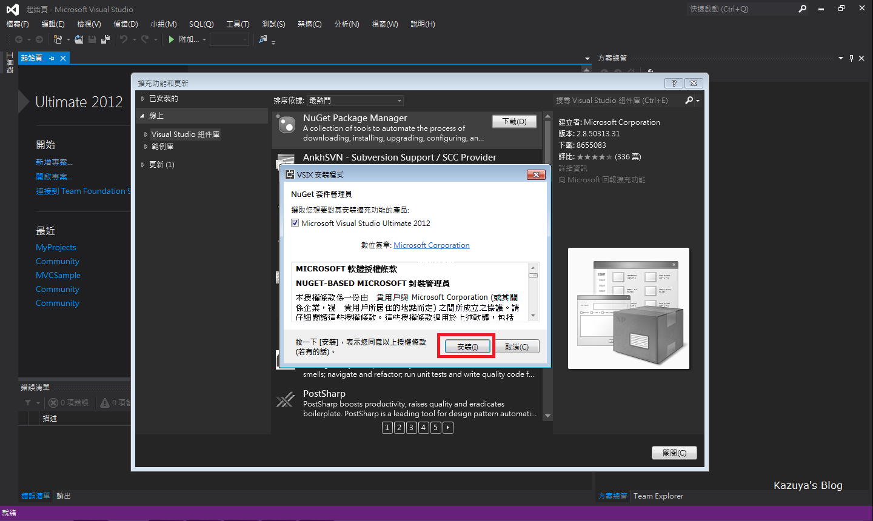Screen dimensions: 873x521
Task: Click the NuGet Package Manager icon
Action: pyautogui.click(x=286, y=125)
